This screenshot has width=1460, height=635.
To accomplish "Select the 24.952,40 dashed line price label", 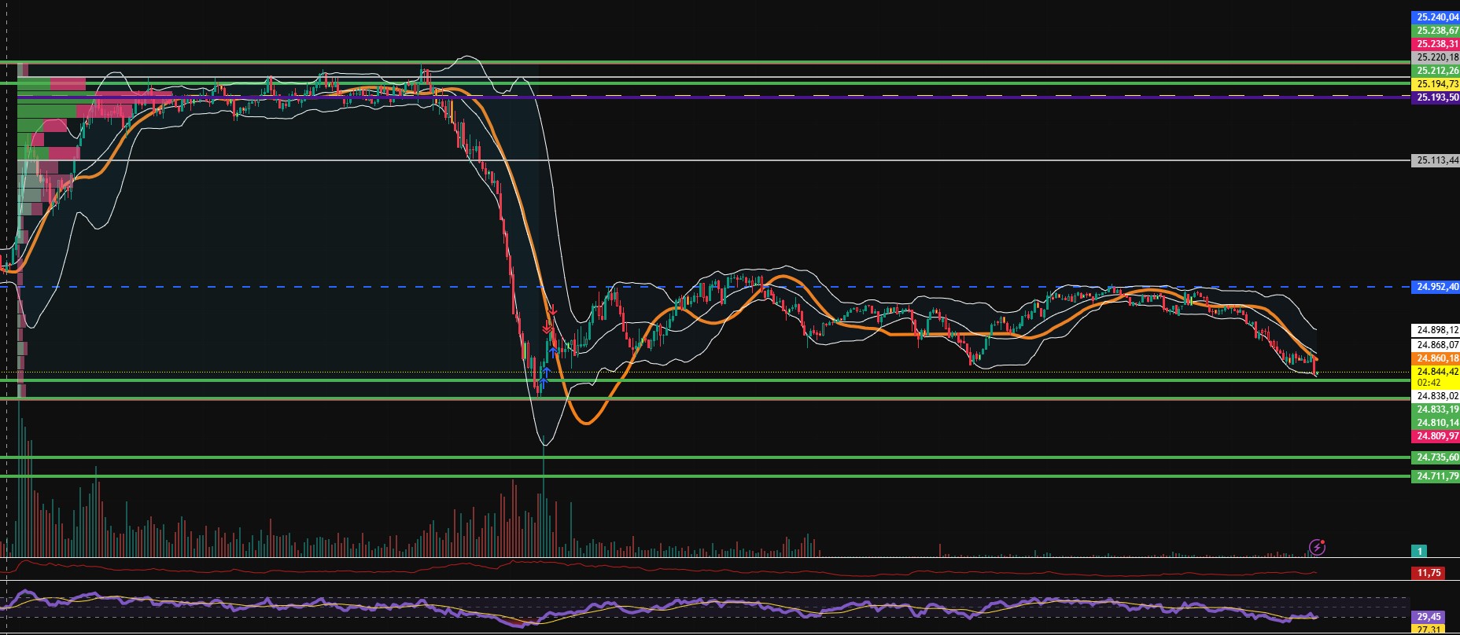I will pos(1436,287).
